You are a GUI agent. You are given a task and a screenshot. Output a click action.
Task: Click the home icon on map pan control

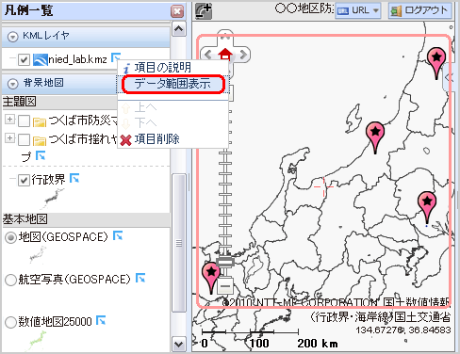click(x=225, y=54)
